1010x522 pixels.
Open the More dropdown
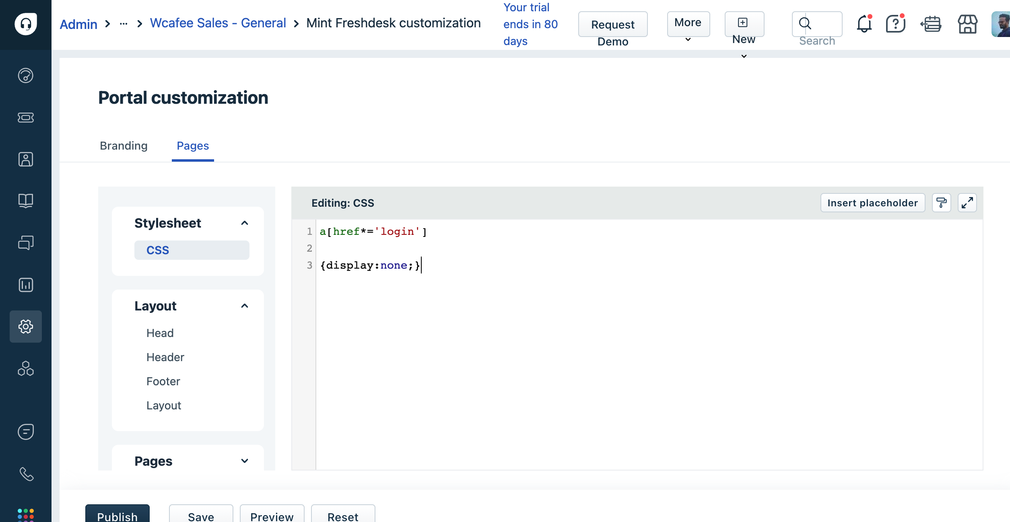pyautogui.click(x=688, y=24)
